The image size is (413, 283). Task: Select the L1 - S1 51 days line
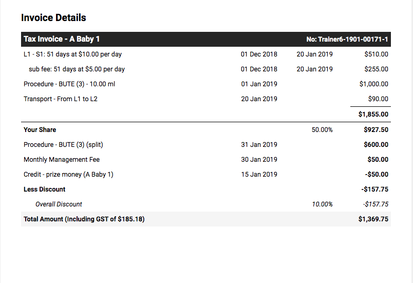pos(205,54)
